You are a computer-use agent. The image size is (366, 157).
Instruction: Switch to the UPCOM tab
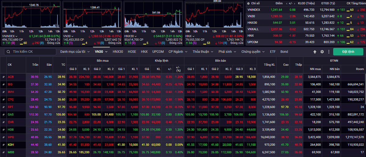158,52
